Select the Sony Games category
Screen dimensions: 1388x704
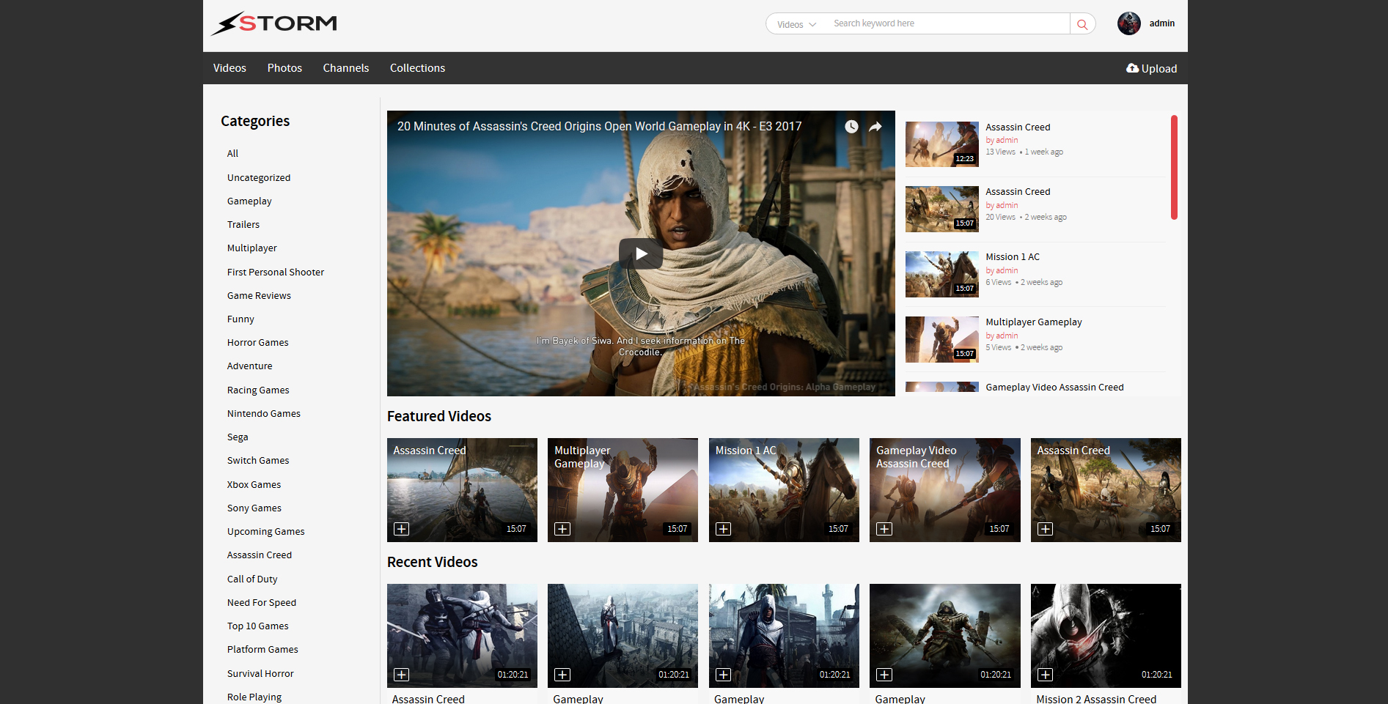click(254, 508)
